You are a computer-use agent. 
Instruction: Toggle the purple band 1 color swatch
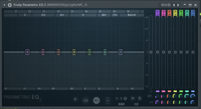tap(158, 91)
